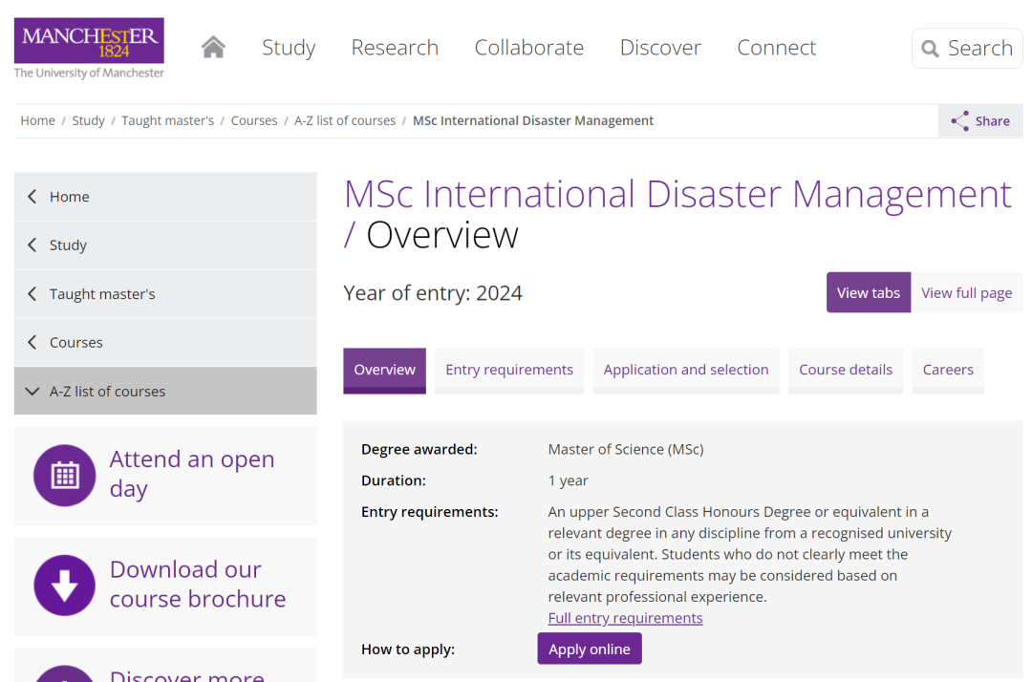The height and width of the screenshot is (682, 1032).
Task: Follow the A-Z list of courses breadcrumb
Action: click(x=345, y=121)
